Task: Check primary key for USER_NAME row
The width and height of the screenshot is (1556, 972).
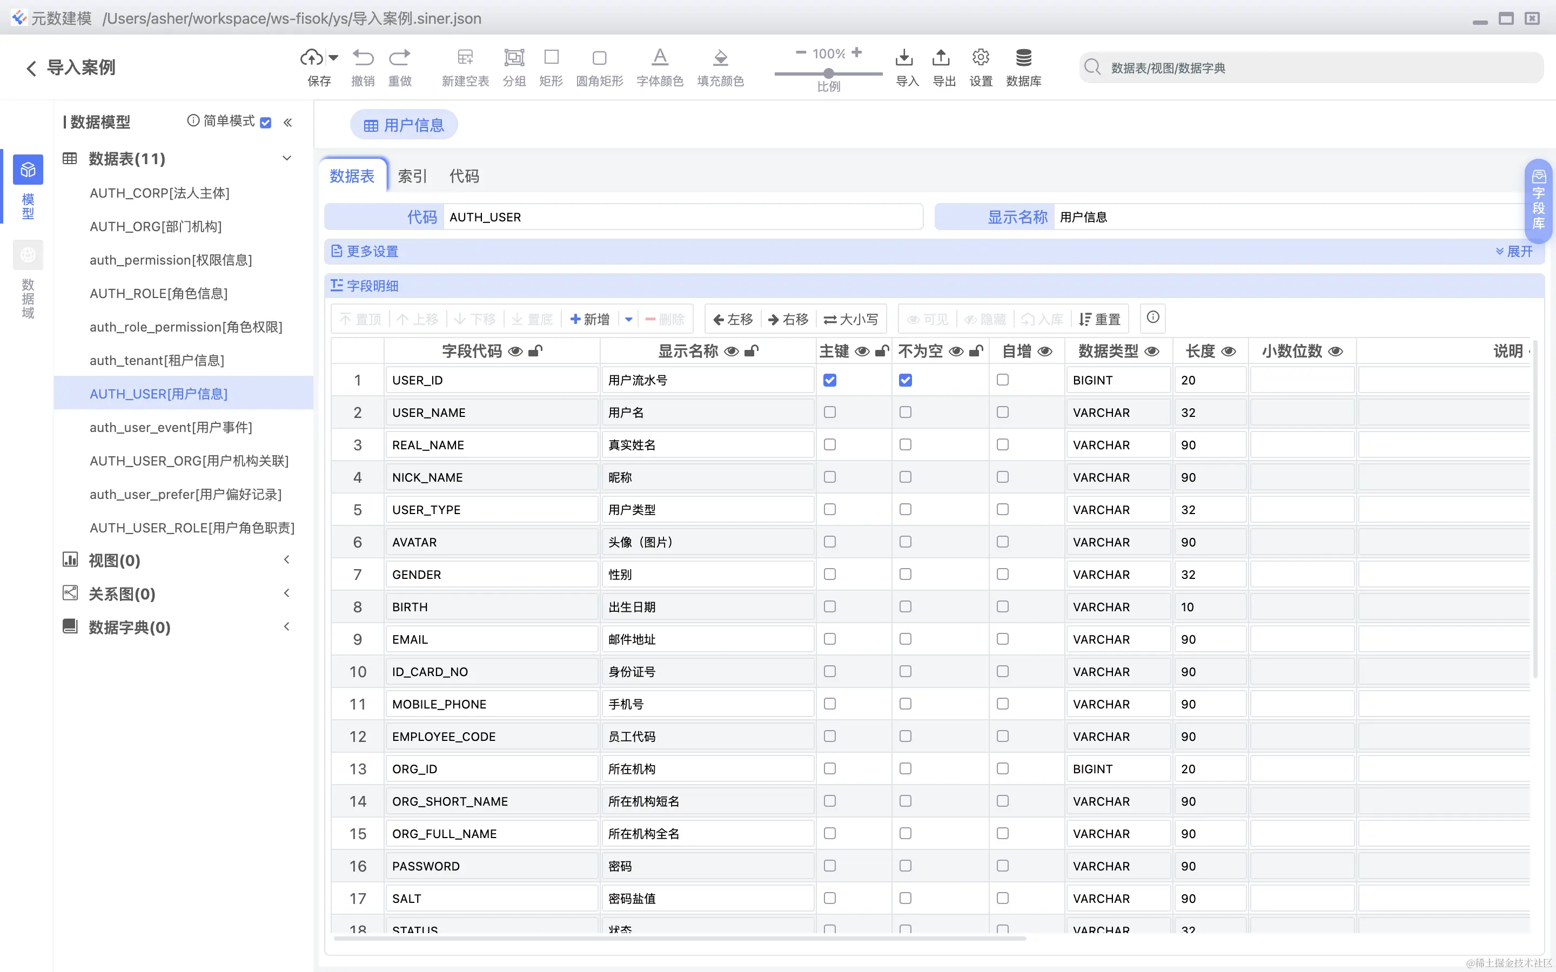Action: [829, 412]
